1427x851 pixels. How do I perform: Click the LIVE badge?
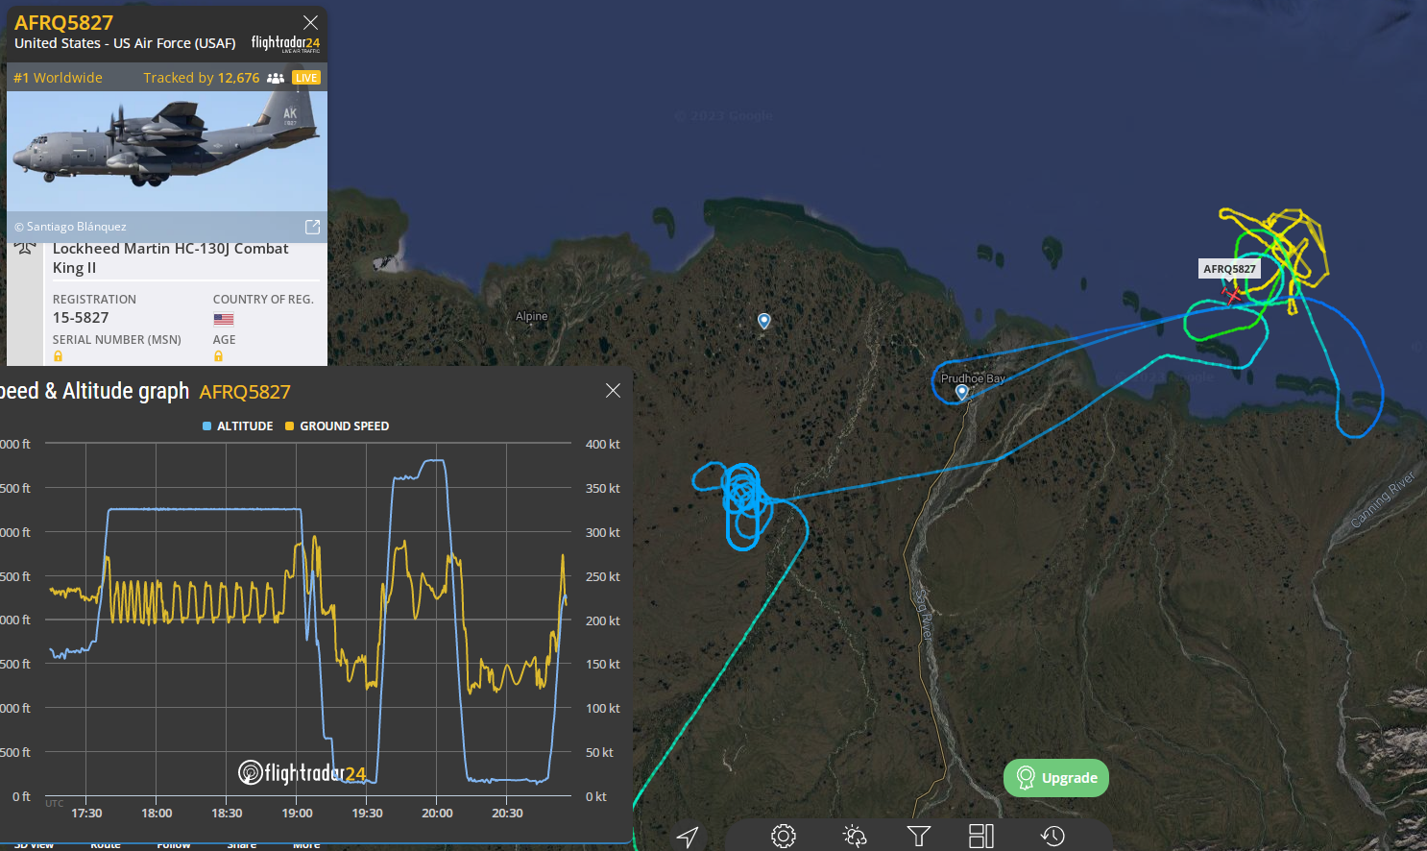tap(306, 78)
